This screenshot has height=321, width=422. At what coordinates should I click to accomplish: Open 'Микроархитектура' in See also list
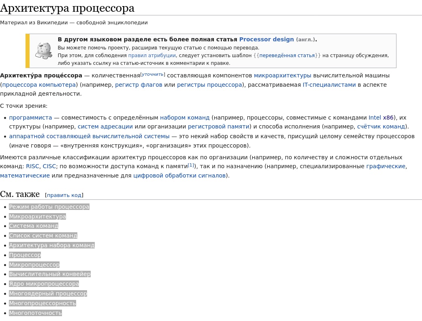click(37, 216)
